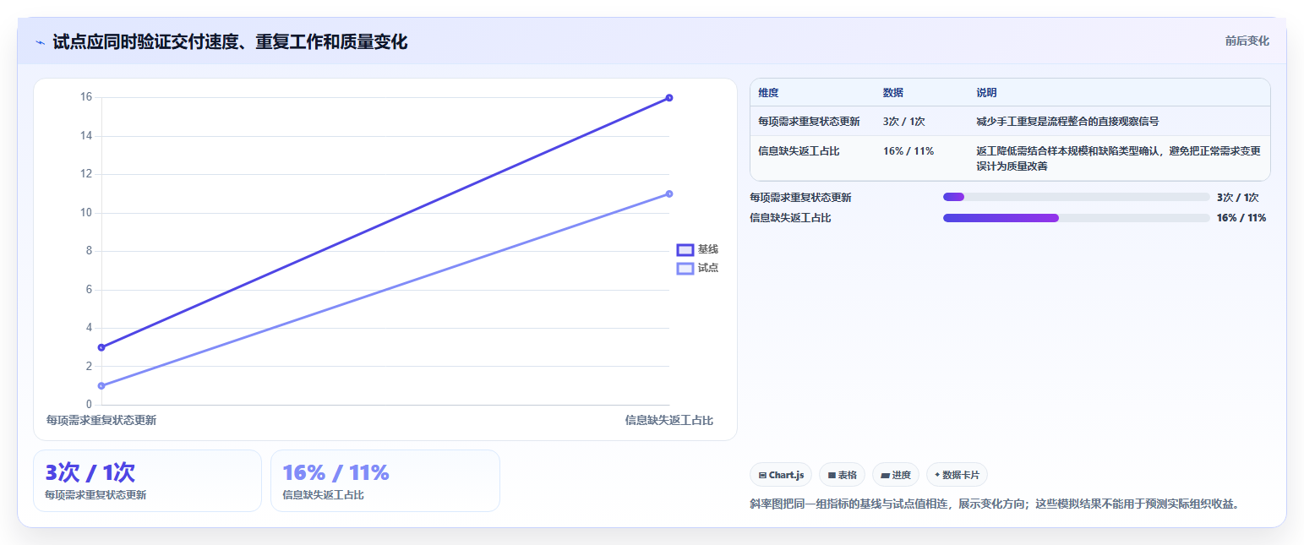Click the title 试点应同时验证交付速度

click(230, 41)
